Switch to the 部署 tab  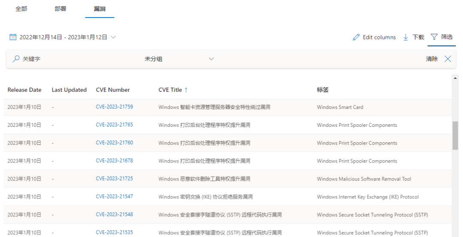pos(60,9)
